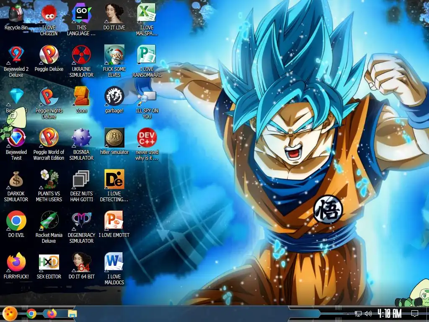Open the Firefox shortcut on the desktop
429x322 pixels.
16,262
